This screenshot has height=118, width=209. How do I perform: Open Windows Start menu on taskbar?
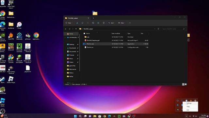(75, 116)
